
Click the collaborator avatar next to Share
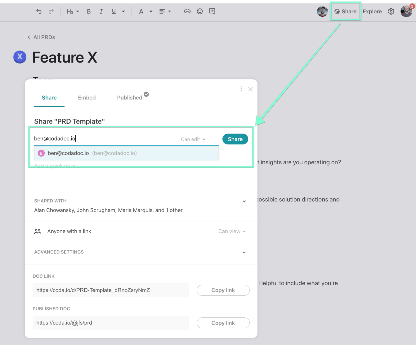tap(322, 11)
